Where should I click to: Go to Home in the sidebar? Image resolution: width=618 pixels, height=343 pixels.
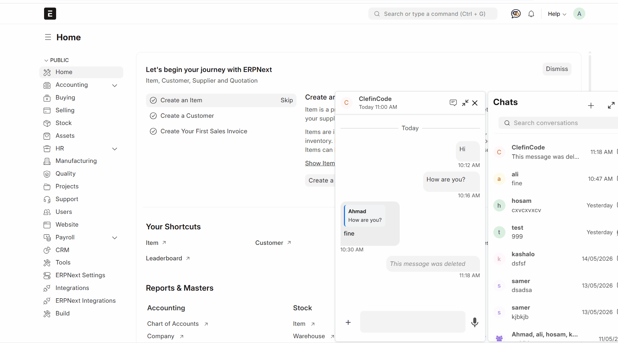pyautogui.click(x=81, y=72)
